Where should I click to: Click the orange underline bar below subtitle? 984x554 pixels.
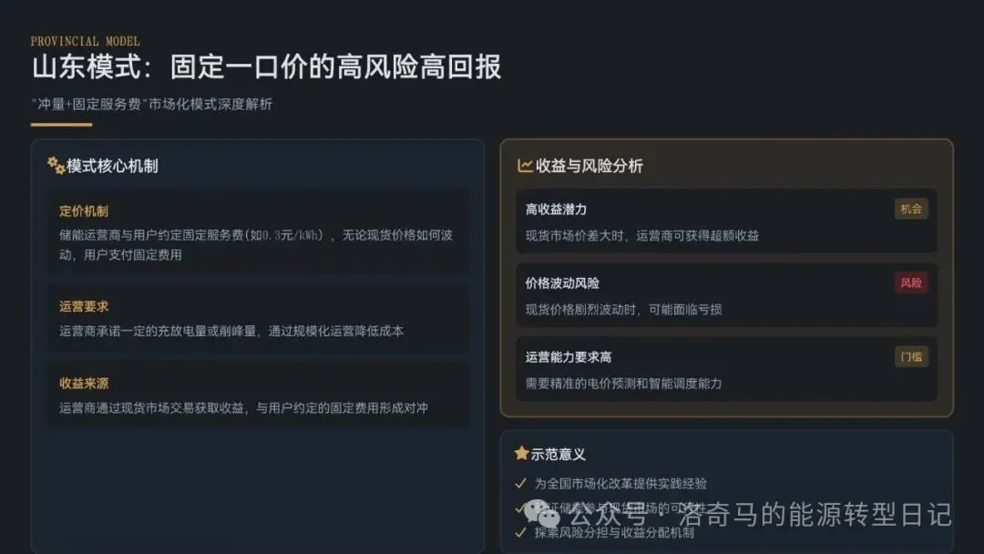point(62,124)
